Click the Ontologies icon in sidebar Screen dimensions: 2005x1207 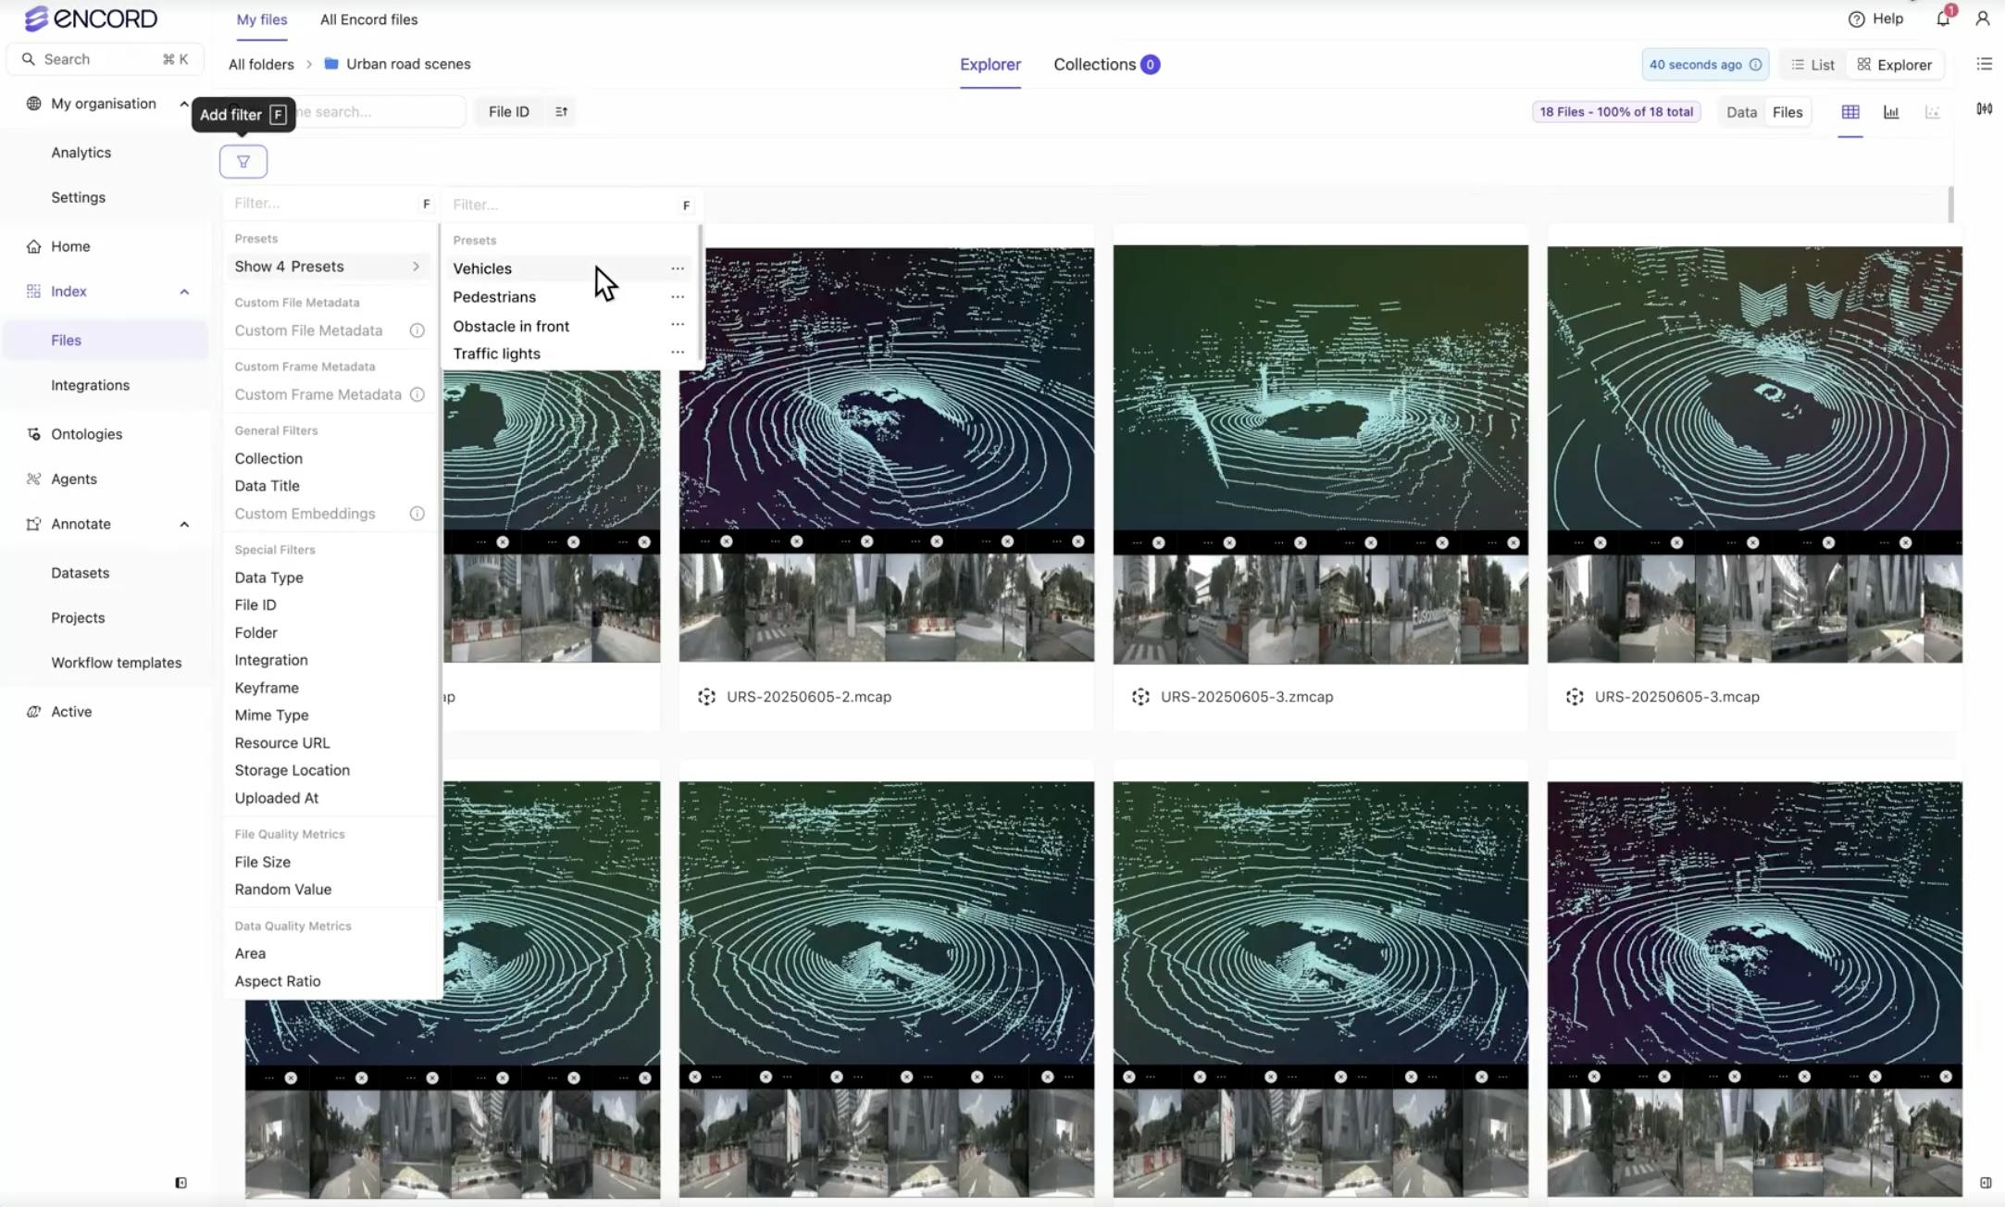point(33,434)
